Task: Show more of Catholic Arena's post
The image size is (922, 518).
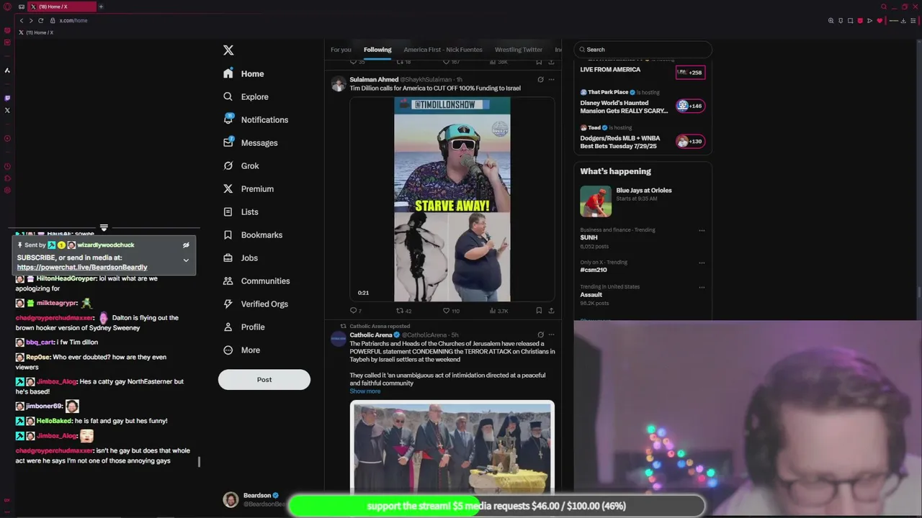Action: (x=365, y=391)
